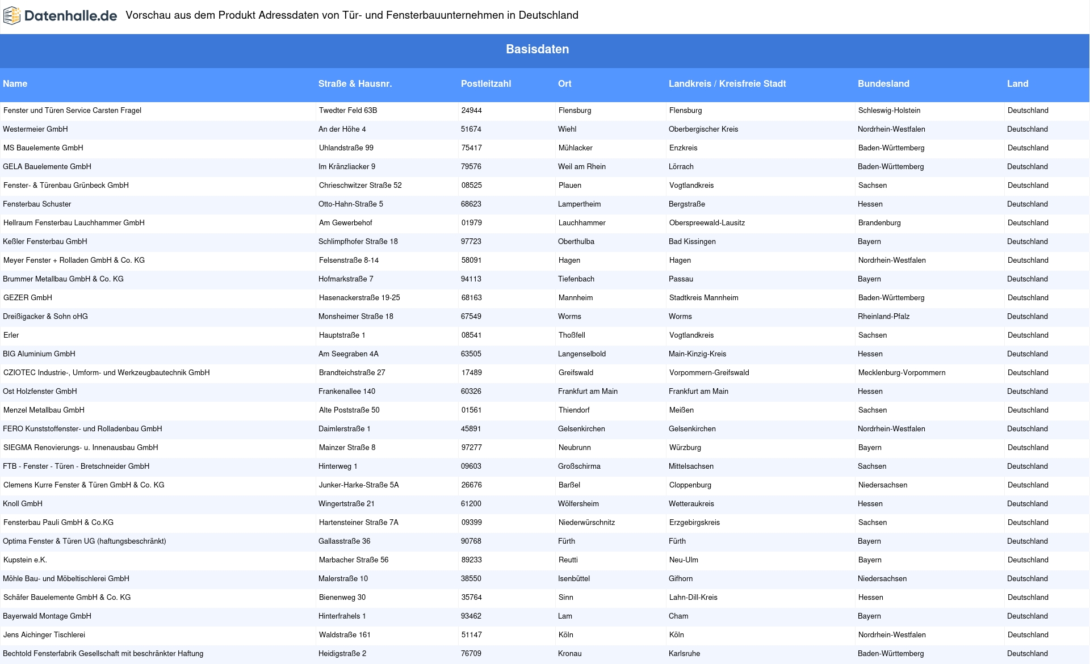The width and height of the screenshot is (1090, 664).
Task: Select the address Hasenackerstraße 19-25
Action: [359, 297]
